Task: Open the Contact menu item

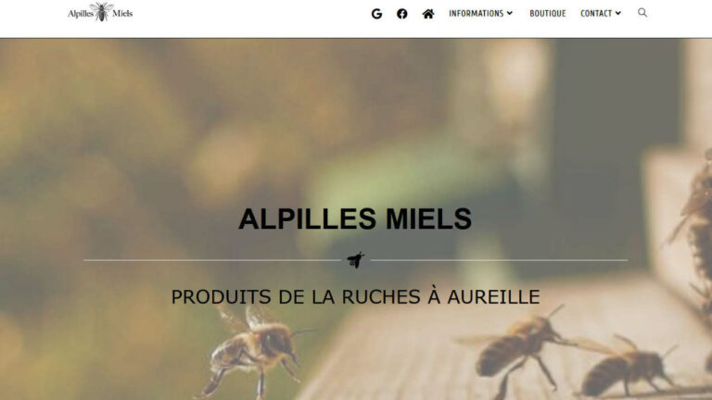Action: click(596, 14)
